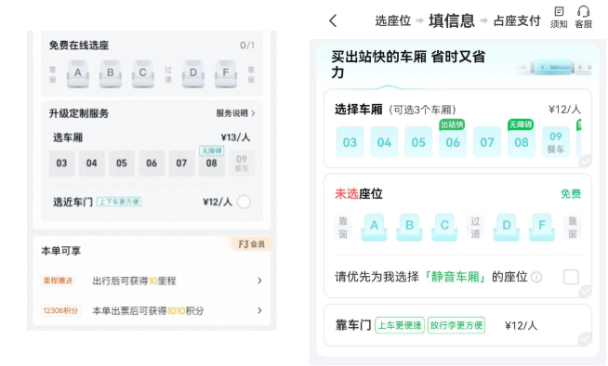The image size is (608, 366).
Task: Open the 客服 customer service headset icon
Action: (x=583, y=17)
